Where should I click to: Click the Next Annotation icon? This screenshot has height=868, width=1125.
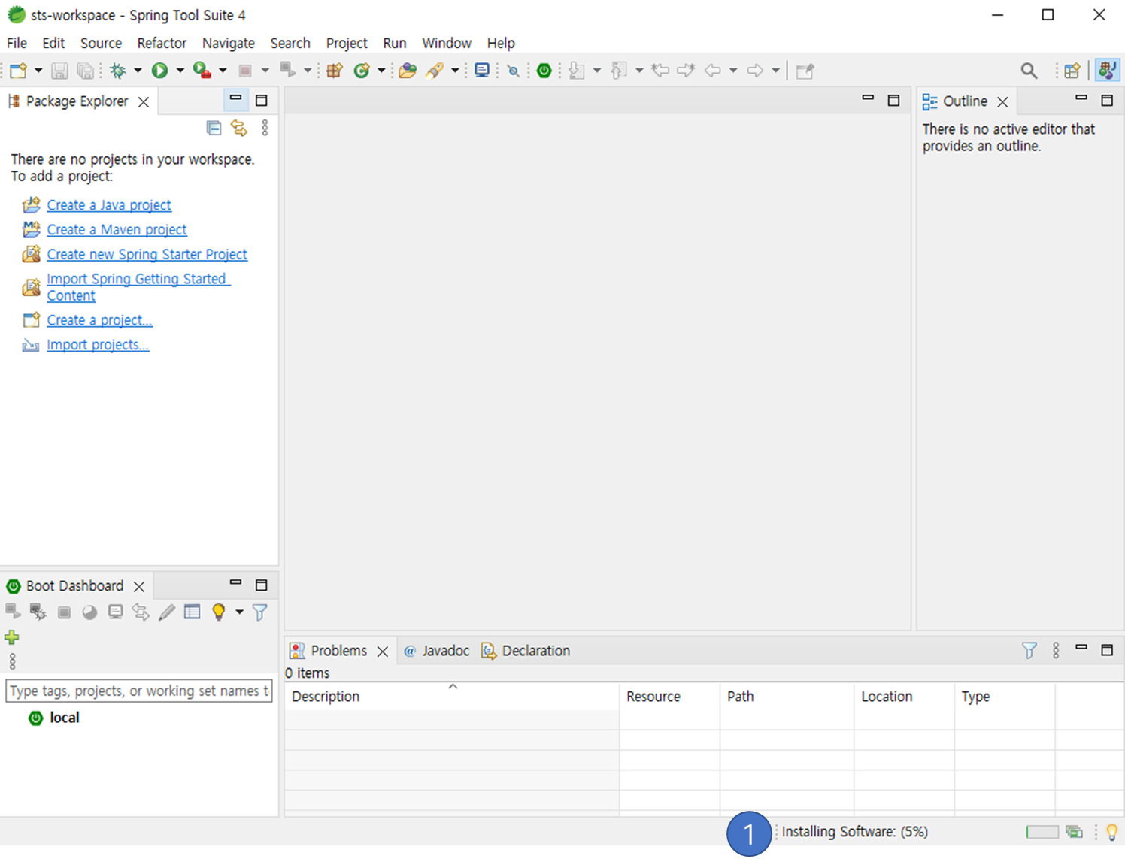point(577,71)
